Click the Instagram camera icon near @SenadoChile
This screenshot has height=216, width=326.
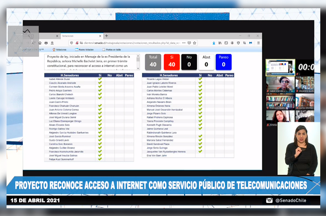269,200
